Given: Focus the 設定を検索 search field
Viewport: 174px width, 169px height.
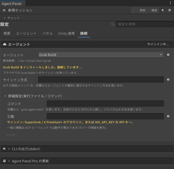Looking at the screenshot, I should coord(145,24).
